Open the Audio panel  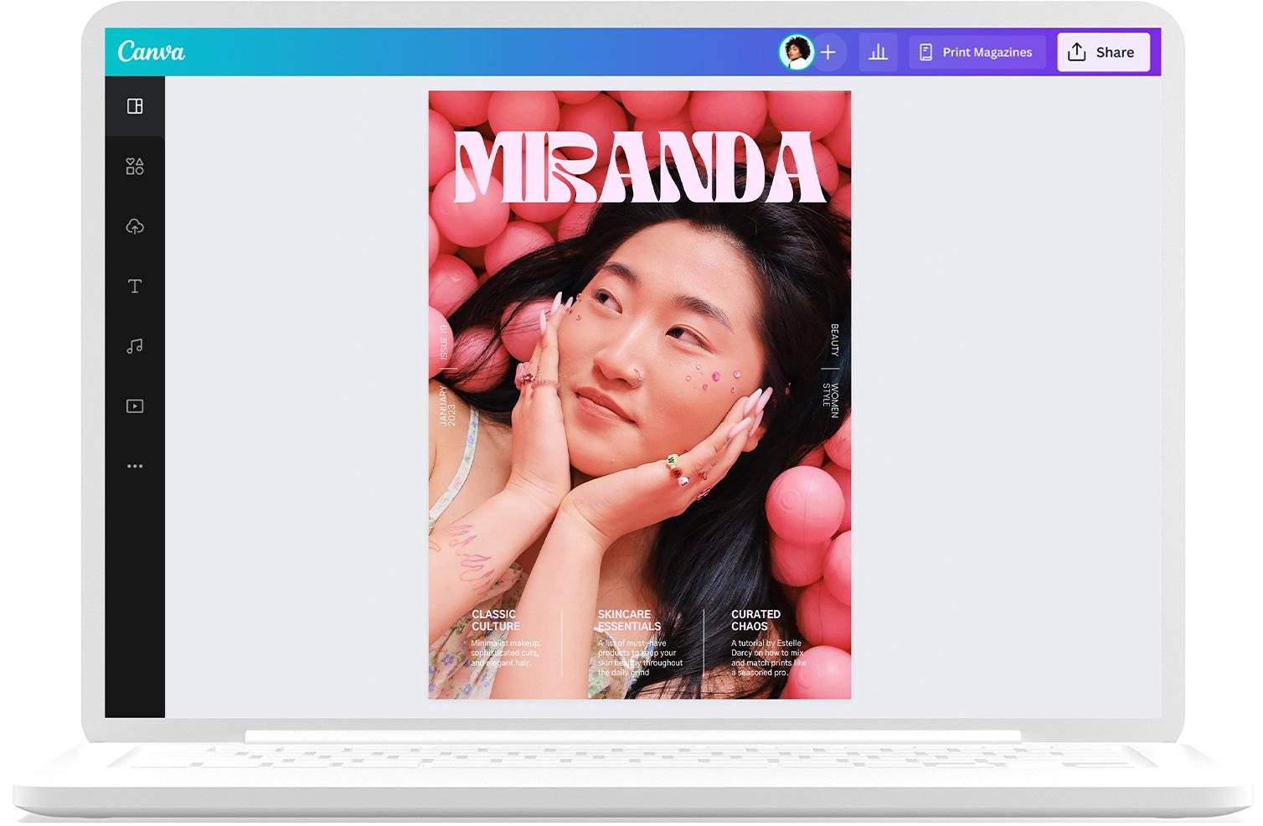tap(134, 345)
